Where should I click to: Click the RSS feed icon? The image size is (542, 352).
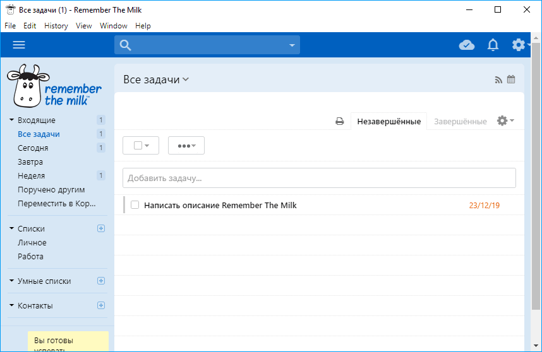tap(498, 80)
